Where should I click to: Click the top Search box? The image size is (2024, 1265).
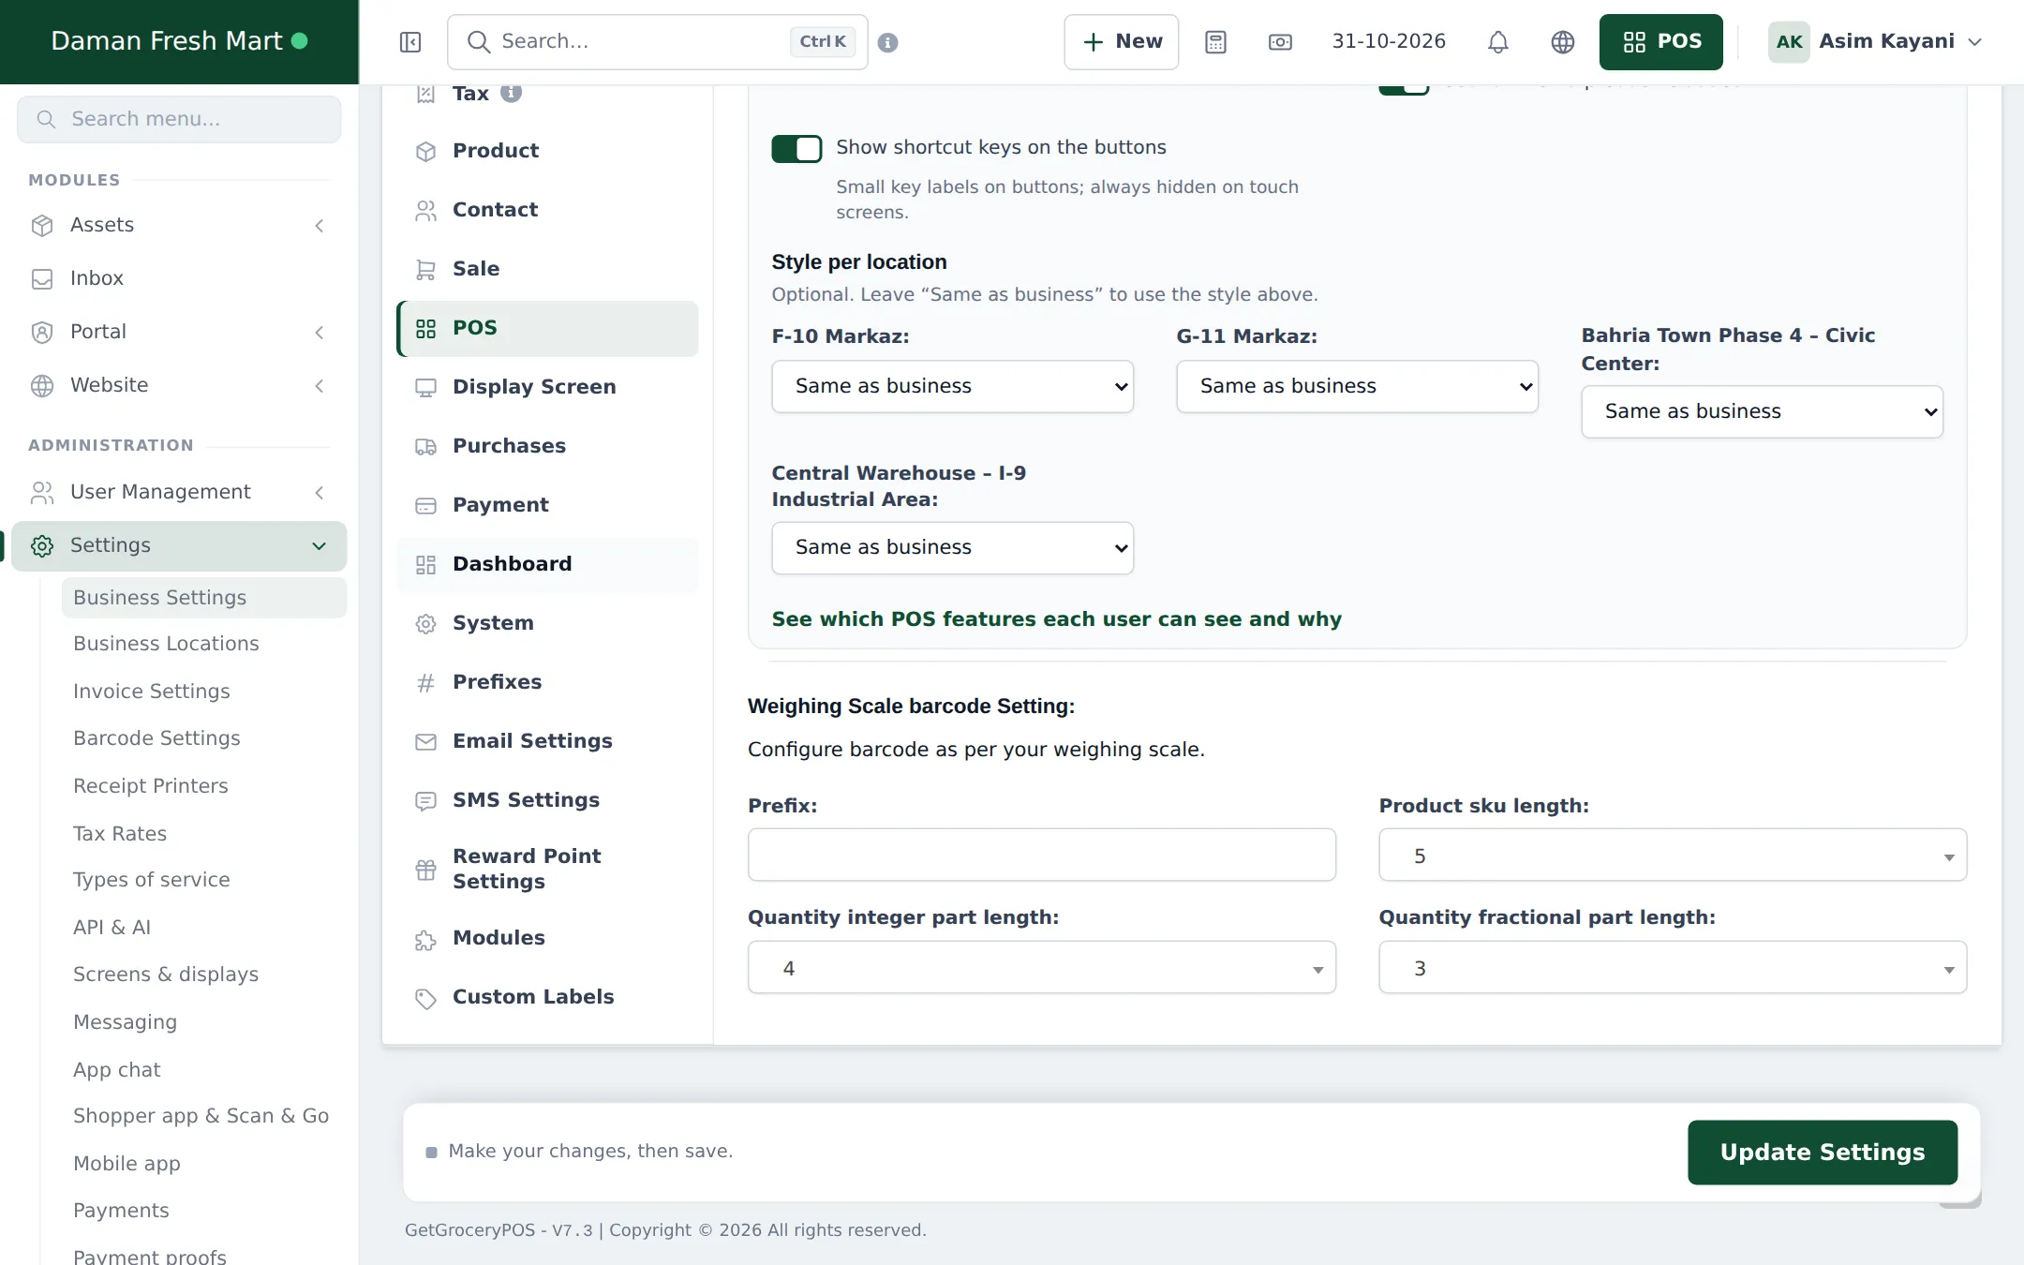coord(657,42)
